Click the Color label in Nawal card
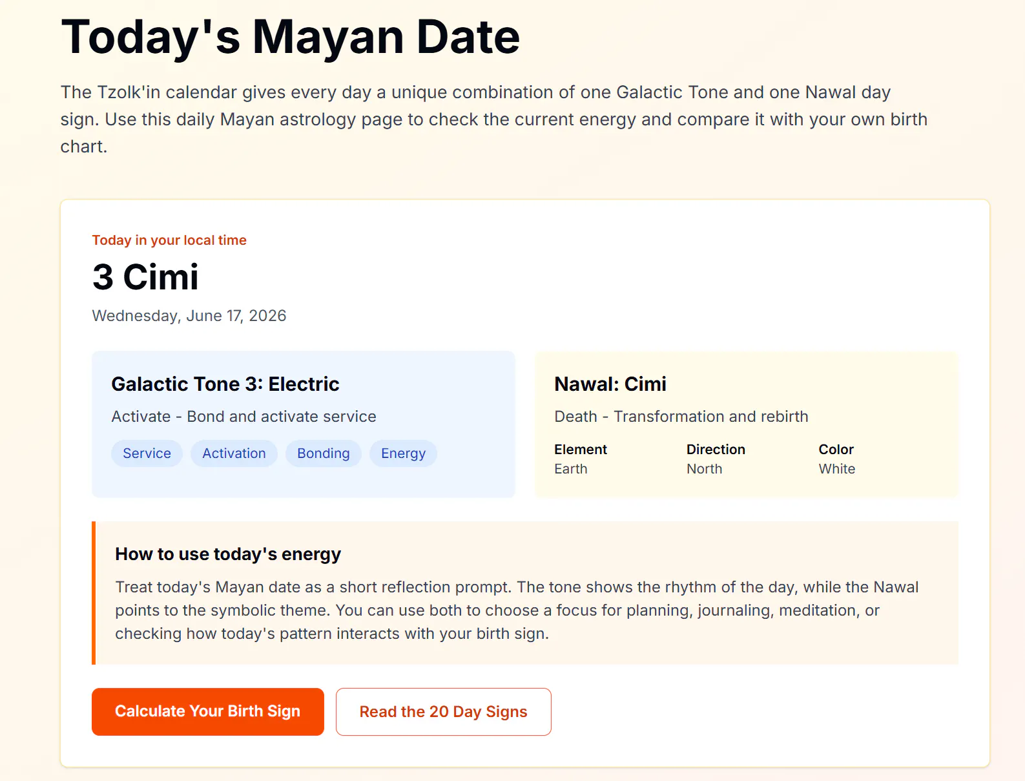1025x781 pixels. [836, 450]
